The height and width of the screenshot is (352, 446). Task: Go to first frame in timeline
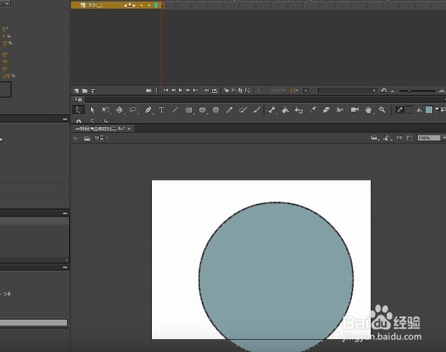tap(166, 90)
